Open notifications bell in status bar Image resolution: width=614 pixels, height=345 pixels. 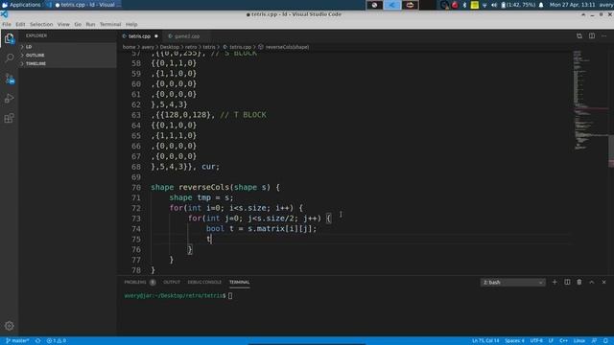point(605,341)
